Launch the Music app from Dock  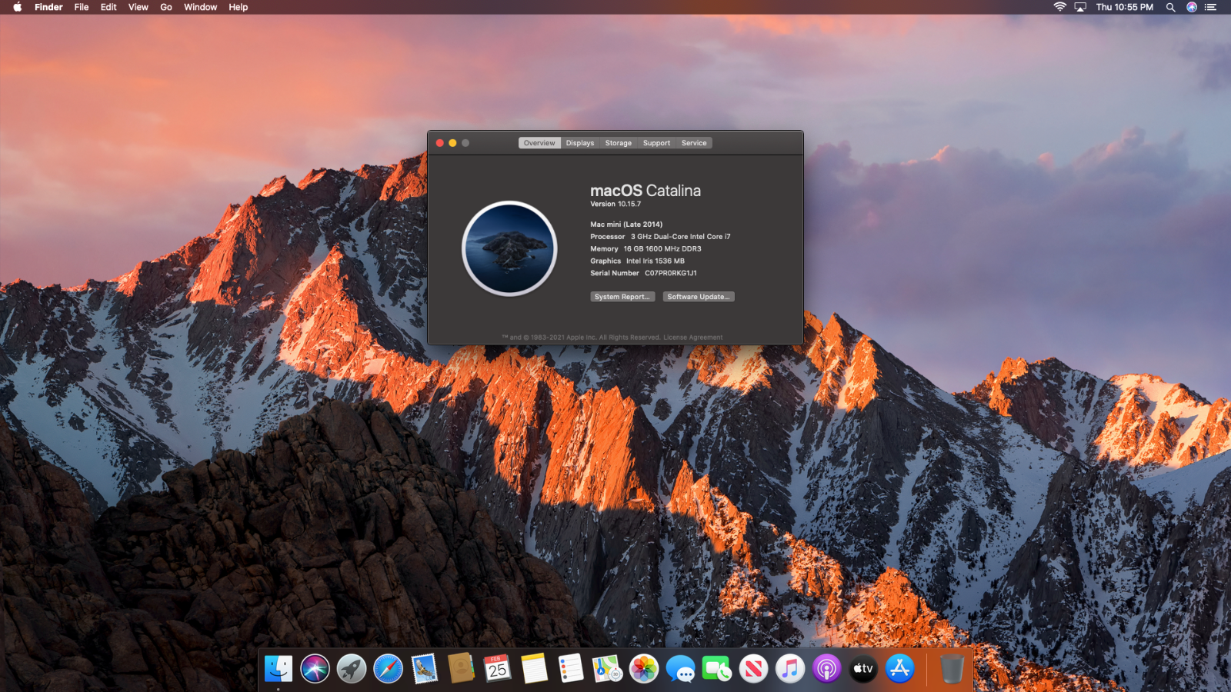(x=790, y=669)
